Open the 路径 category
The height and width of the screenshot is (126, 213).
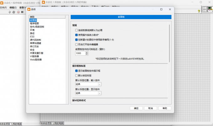pyautogui.click(x=32, y=33)
